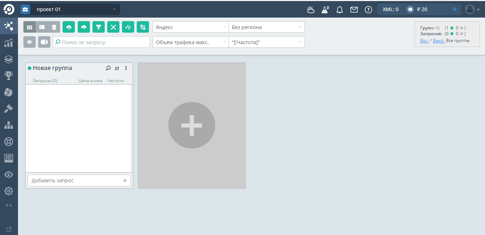Click the trash delete icon in toolbar

[54, 27]
